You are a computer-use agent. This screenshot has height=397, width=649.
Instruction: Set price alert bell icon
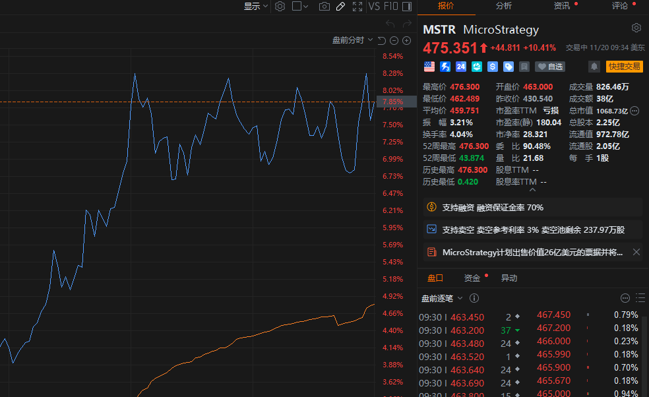594,67
